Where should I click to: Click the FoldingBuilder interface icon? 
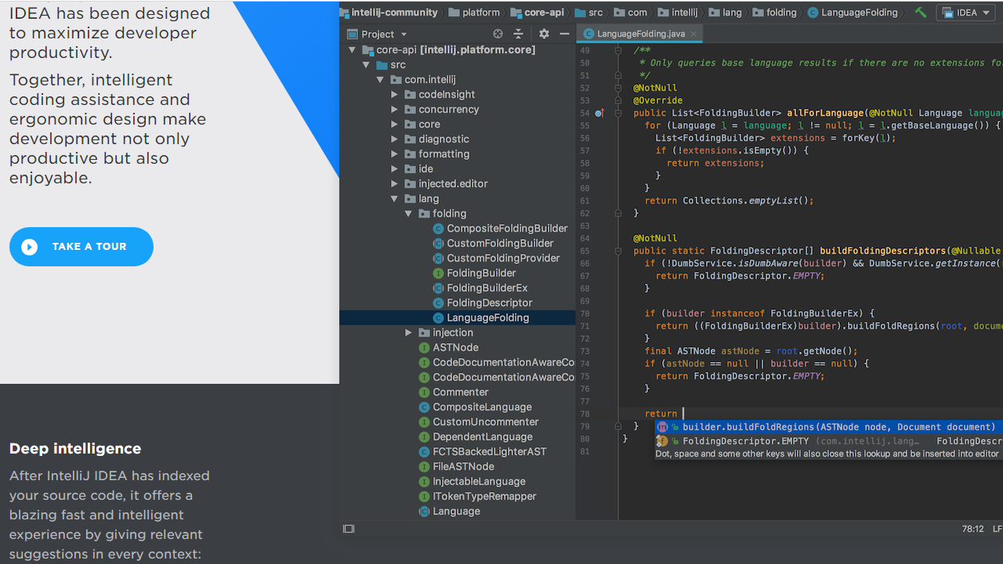tap(439, 273)
